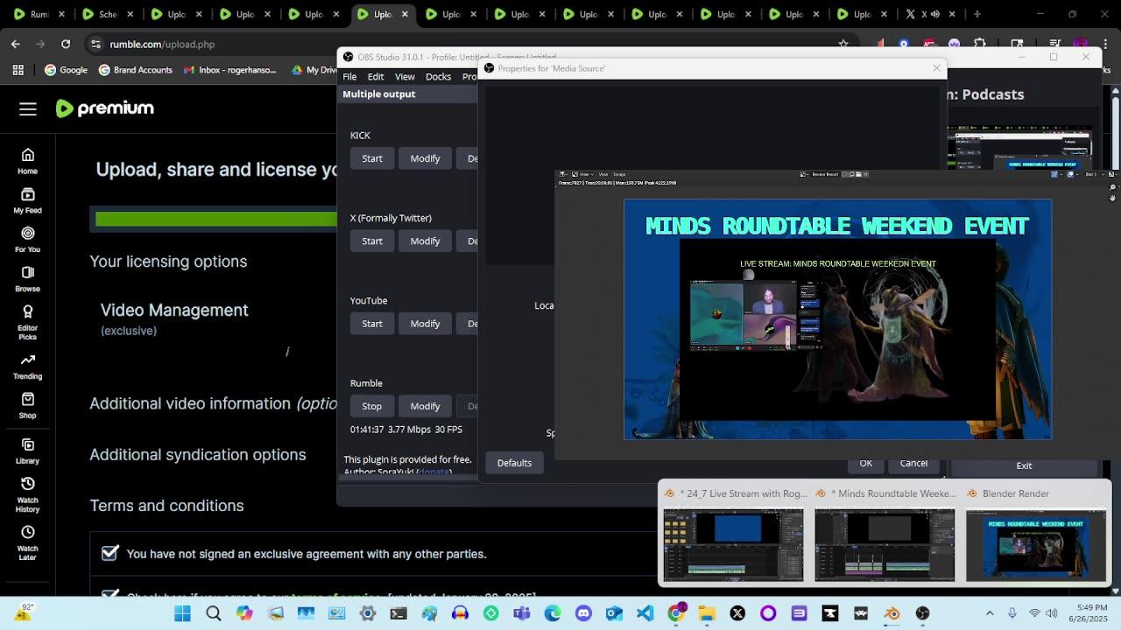1121x630 pixels.
Task: Open Discord from the taskbar
Action: (x=583, y=613)
